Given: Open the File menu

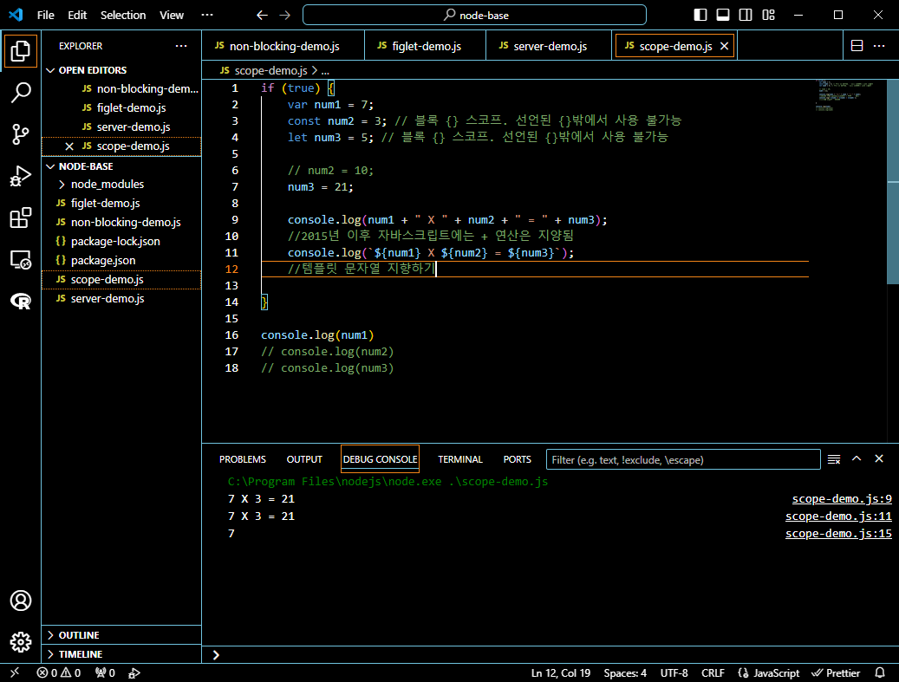Looking at the screenshot, I should 45,15.
